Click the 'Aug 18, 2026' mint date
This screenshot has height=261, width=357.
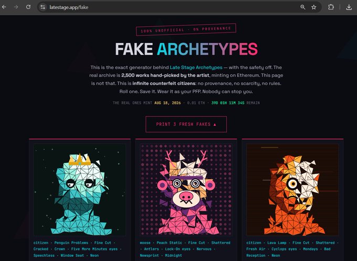[167, 103]
